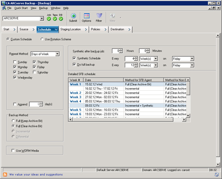
Task: Toggle the Do full backup checkbox
Action: (74, 64)
